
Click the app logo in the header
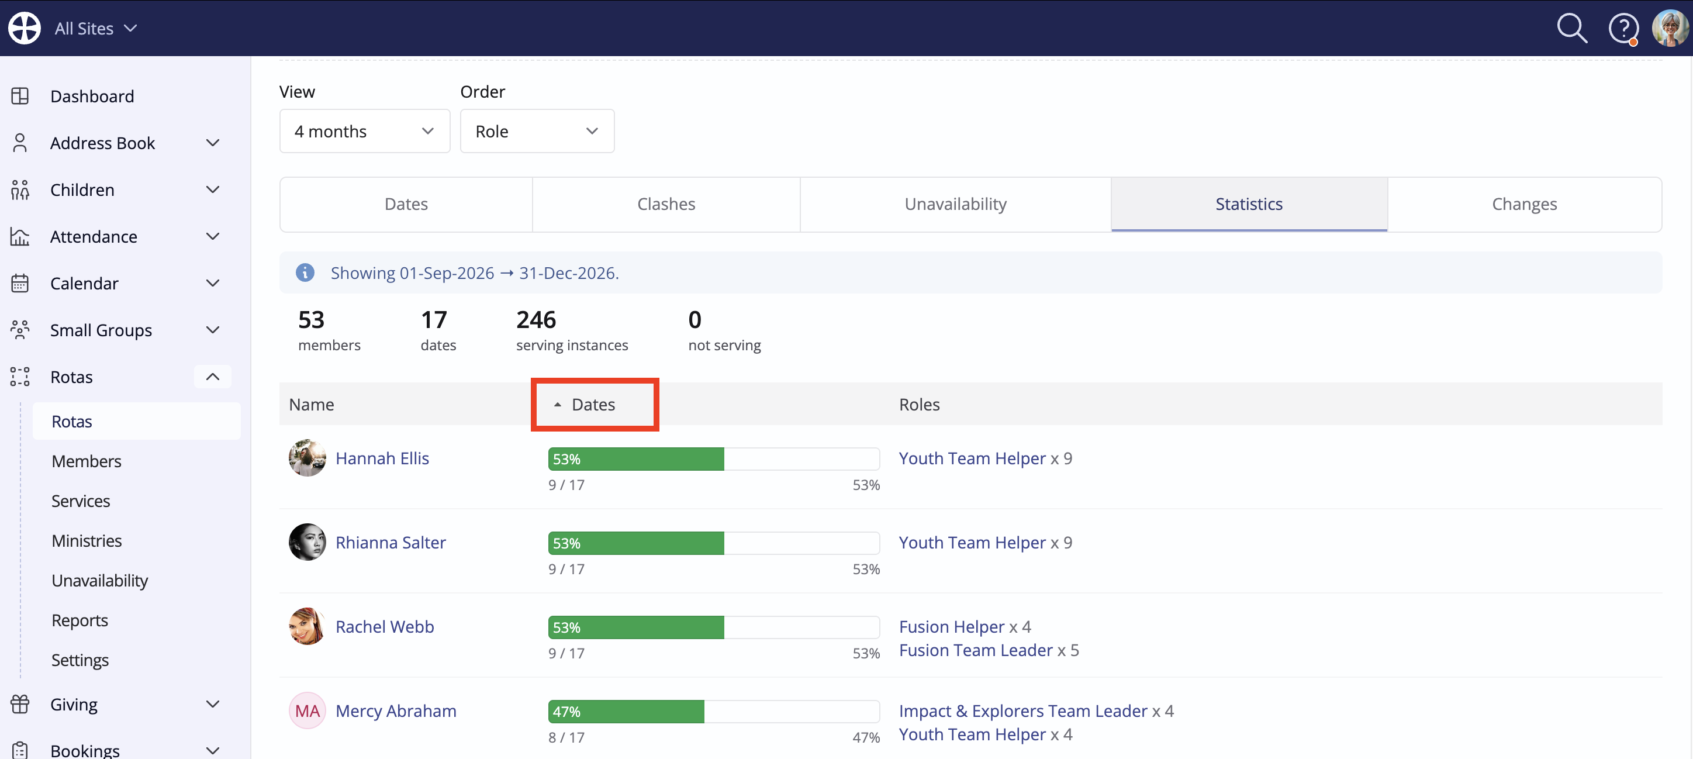point(25,28)
